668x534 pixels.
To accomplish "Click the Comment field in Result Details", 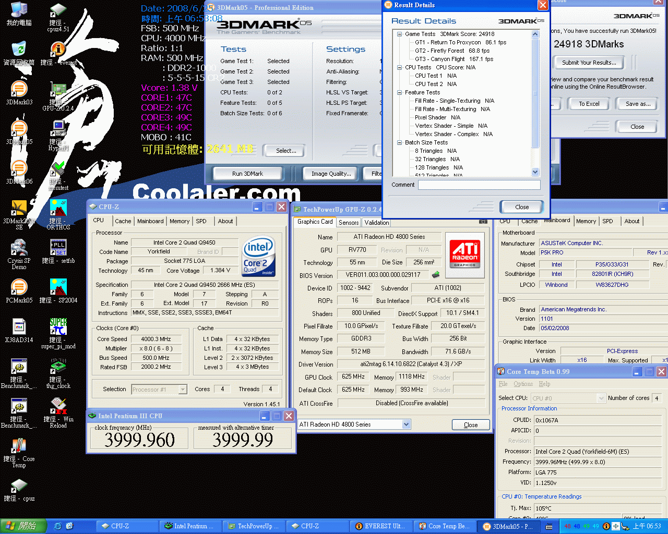I will click(x=479, y=185).
